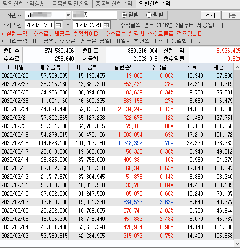Sort by the 매도금액 column header
Screen dimensions: 240x248
[87, 67]
